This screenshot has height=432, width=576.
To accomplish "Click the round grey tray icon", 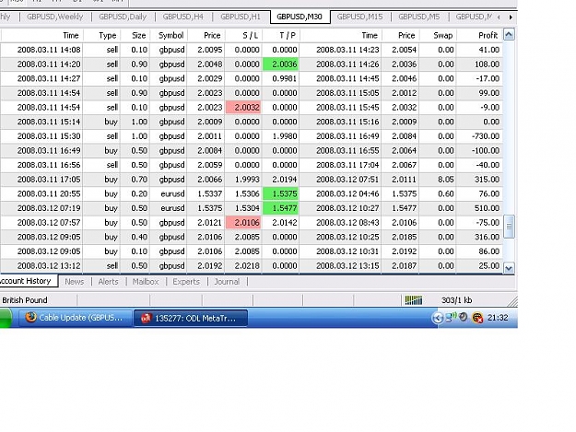I will pyautogui.click(x=464, y=317).
